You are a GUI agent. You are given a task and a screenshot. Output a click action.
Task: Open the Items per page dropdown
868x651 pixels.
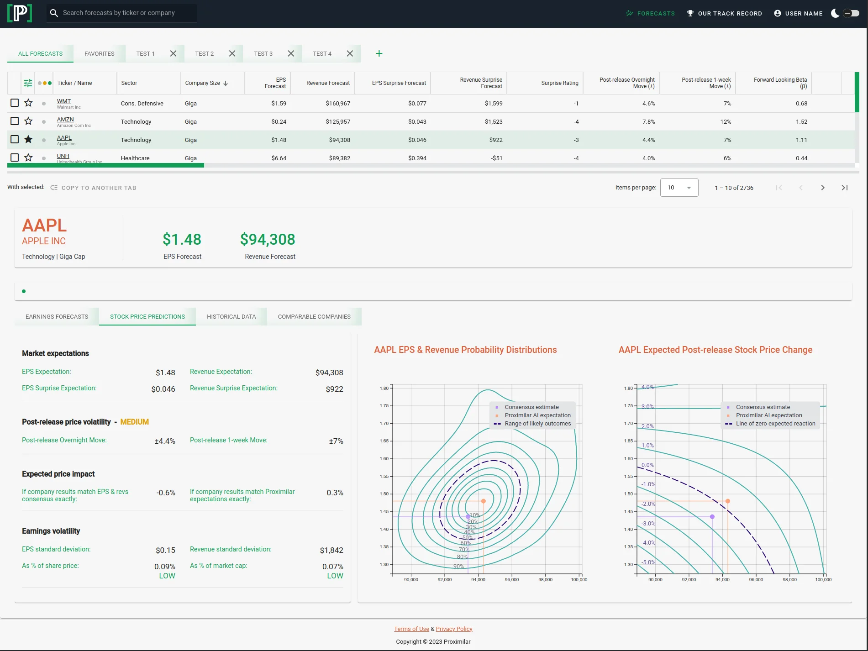click(679, 188)
